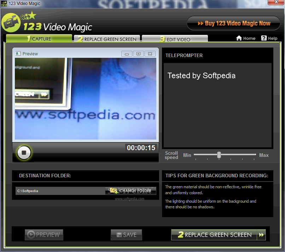Click the green background recording tips heading

click(217, 176)
